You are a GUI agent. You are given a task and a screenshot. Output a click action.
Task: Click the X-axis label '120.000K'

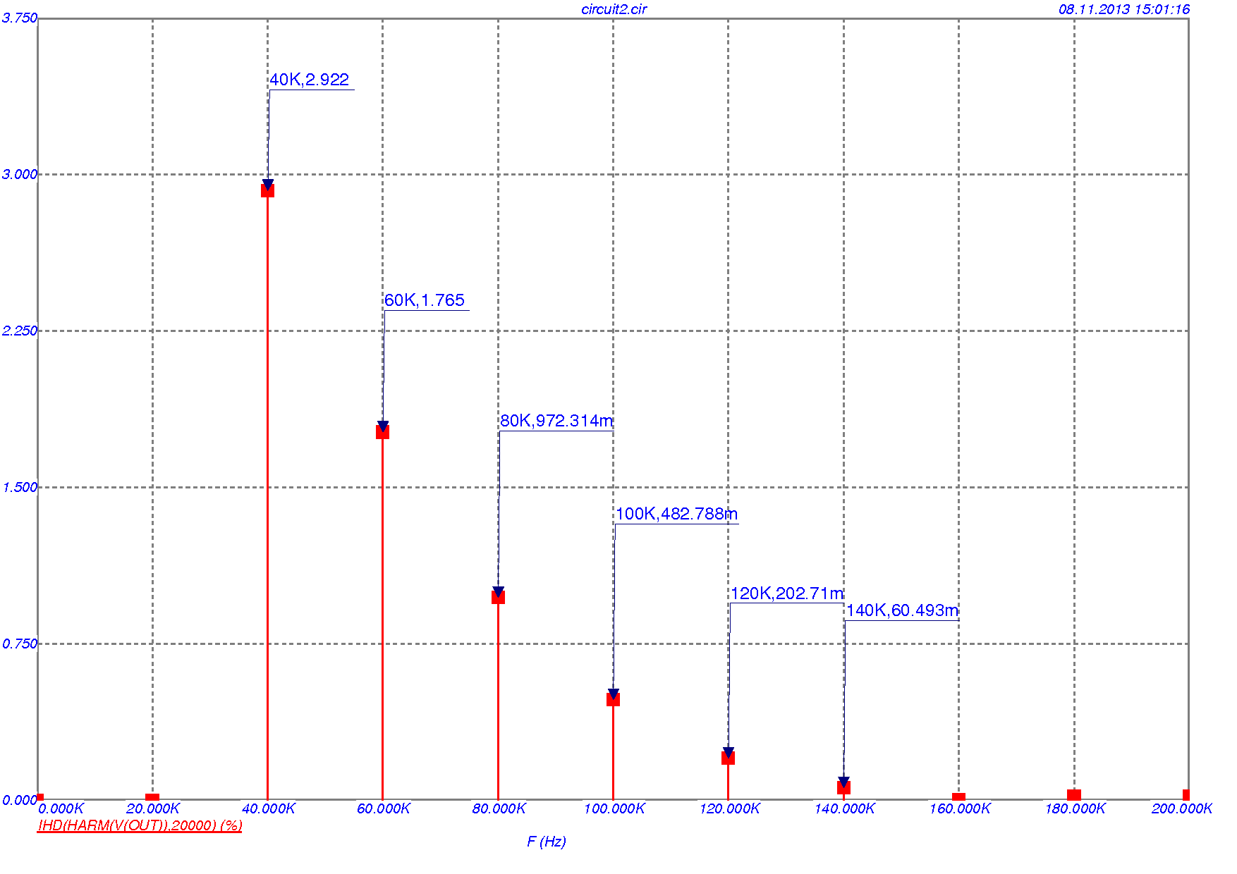point(730,809)
